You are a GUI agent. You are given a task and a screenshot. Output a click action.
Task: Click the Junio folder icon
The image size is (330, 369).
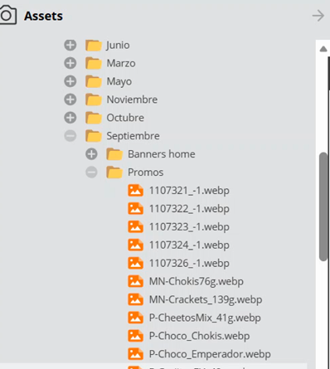[94, 46]
